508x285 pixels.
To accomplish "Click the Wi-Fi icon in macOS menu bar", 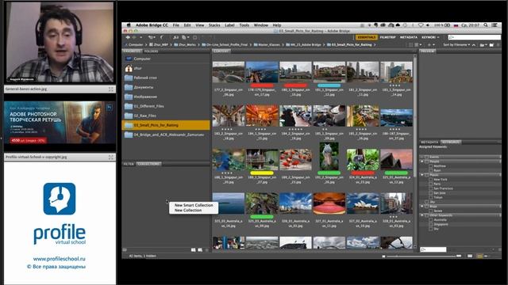I will pyautogui.click(x=421, y=25).
